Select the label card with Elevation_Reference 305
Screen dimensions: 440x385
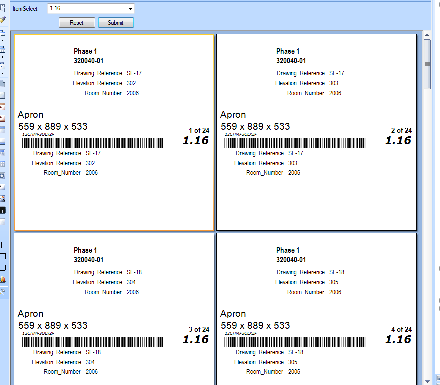click(316, 309)
